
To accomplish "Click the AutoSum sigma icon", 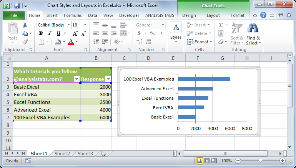I will (221, 25).
